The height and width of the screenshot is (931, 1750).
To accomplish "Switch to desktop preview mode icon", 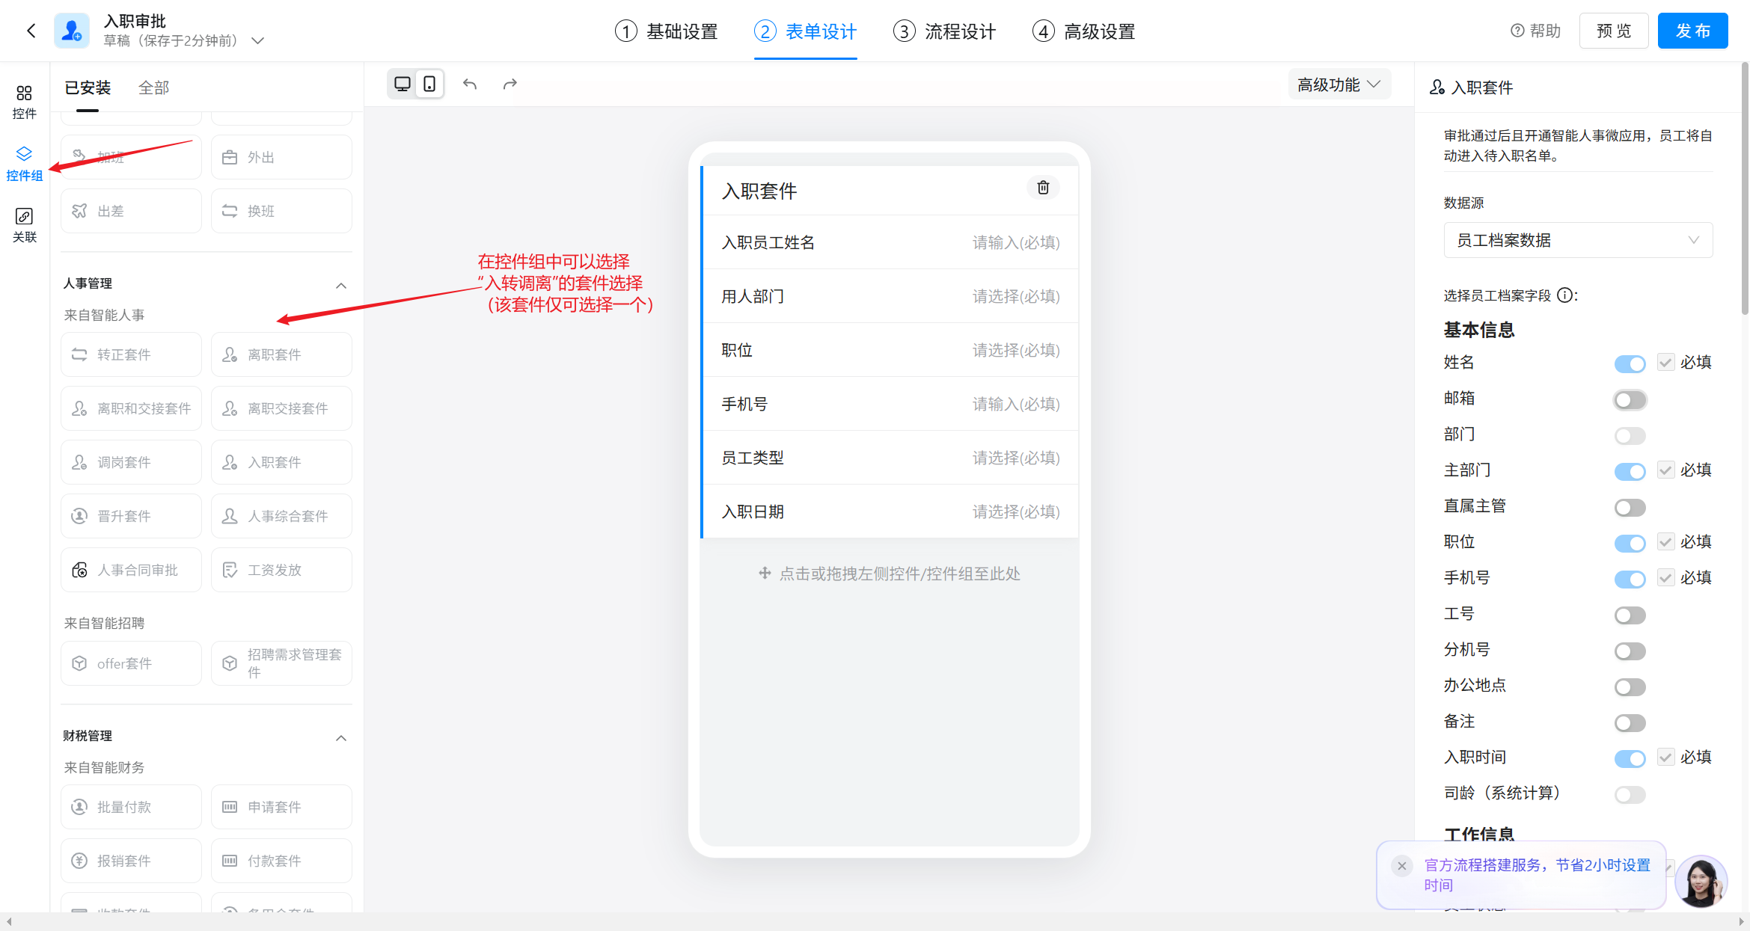I will (403, 84).
